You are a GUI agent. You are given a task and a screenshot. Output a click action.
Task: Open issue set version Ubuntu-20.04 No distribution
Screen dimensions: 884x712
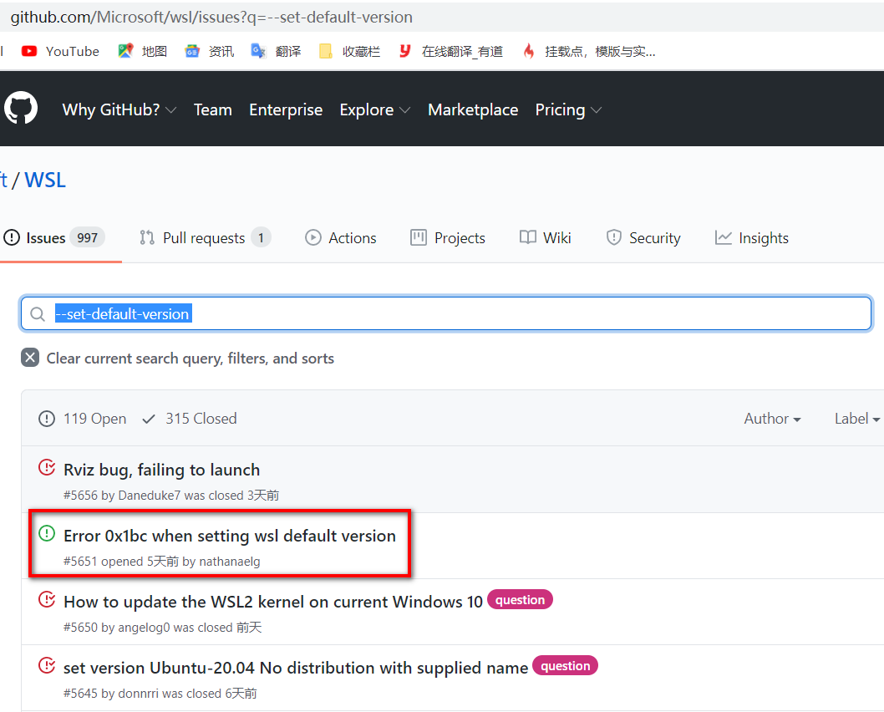tap(296, 668)
